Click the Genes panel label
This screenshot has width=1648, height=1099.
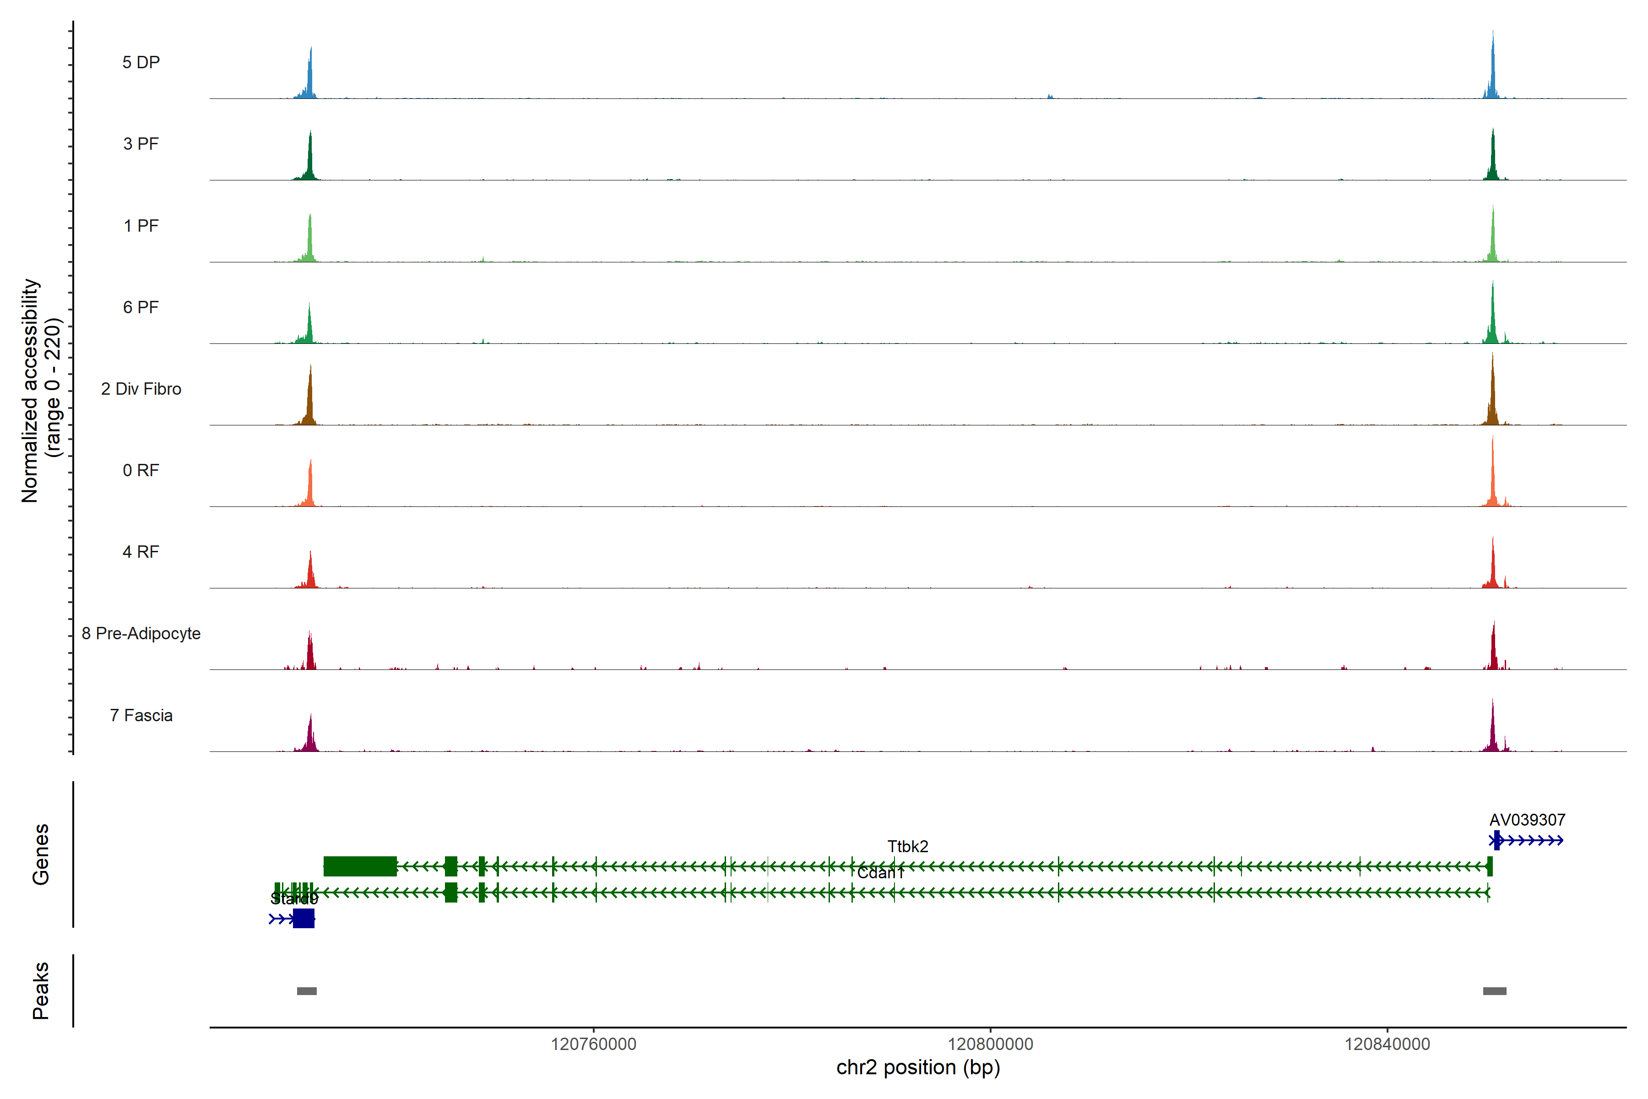(41, 854)
